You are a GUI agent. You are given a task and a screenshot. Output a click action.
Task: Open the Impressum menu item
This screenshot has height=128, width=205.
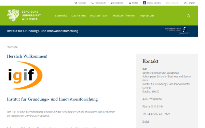coord(147,16)
